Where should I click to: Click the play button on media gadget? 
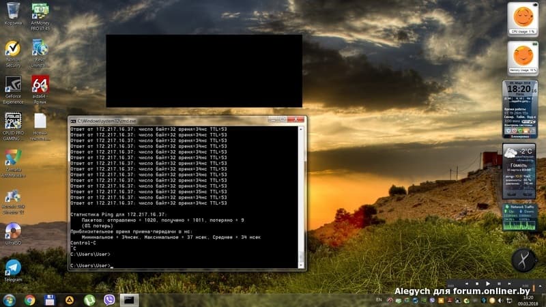click(487, 282)
